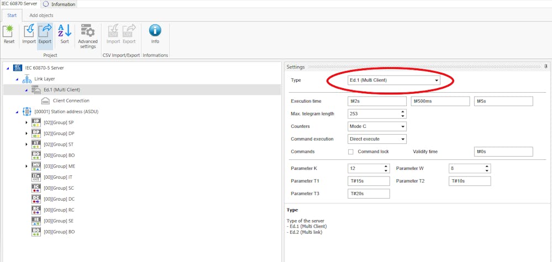552x262 pixels.
Task: Click the Validity time field
Action: pyautogui.click(x=503, y=152)
